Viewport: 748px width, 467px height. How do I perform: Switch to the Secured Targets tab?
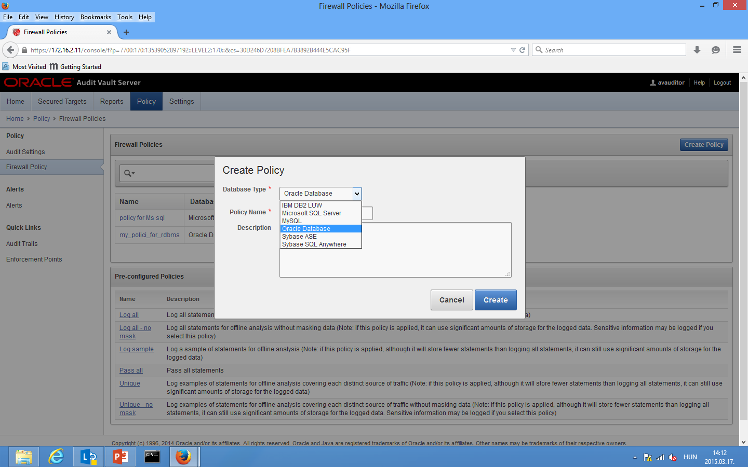point(62,101)
